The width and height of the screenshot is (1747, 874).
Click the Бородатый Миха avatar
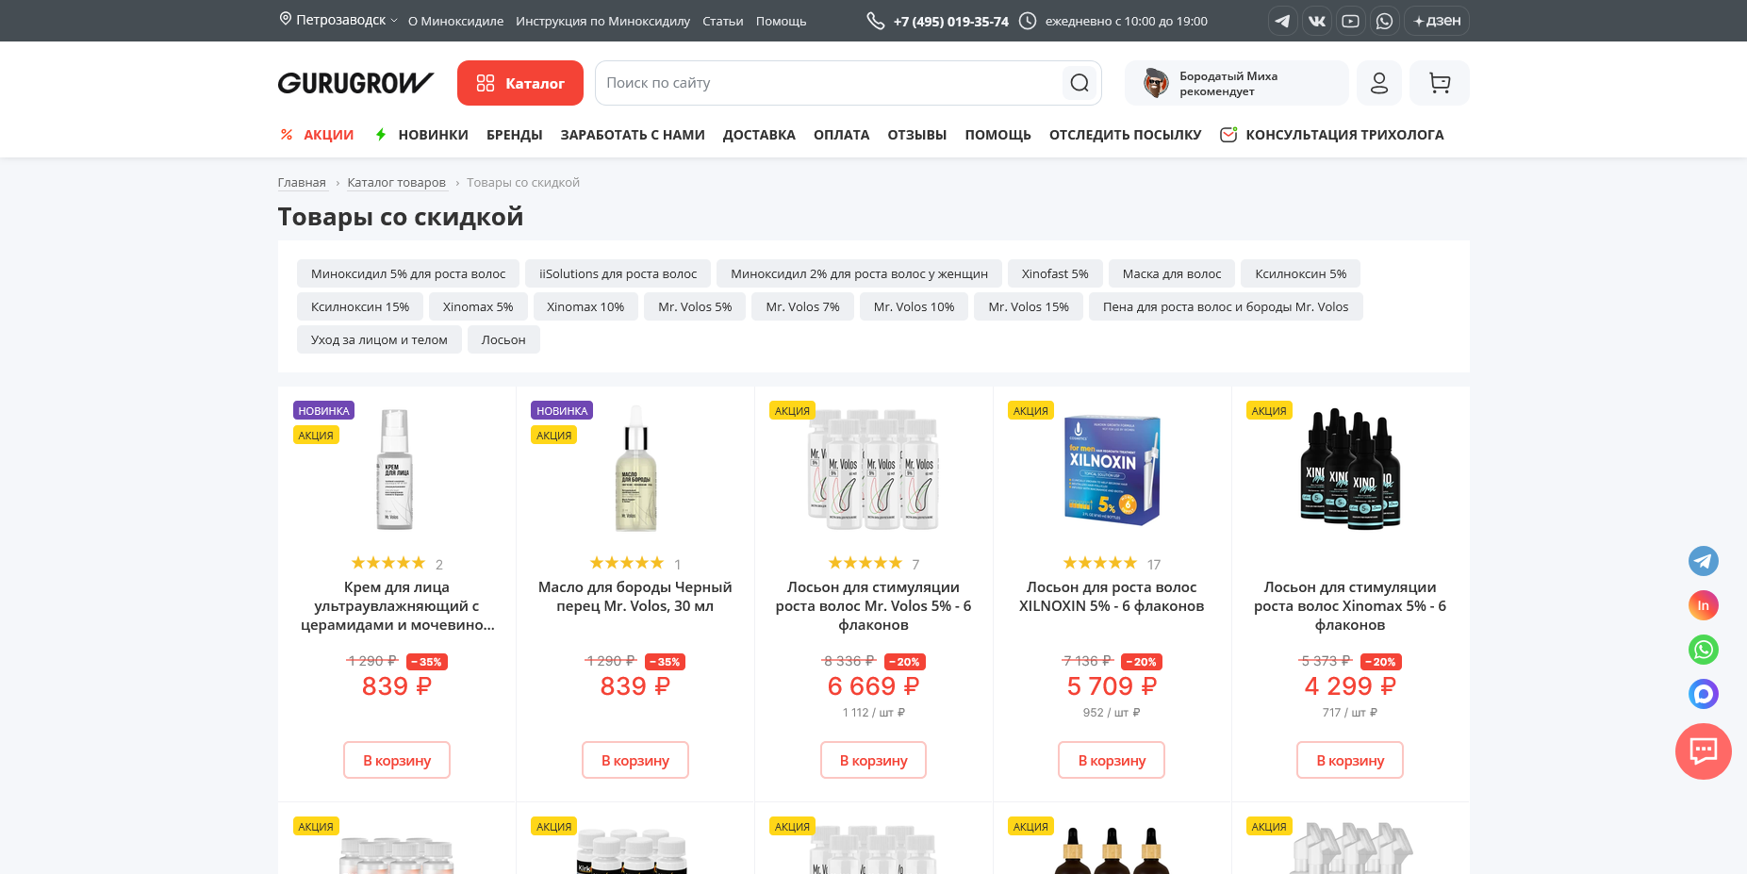[x=1156, y=83]
